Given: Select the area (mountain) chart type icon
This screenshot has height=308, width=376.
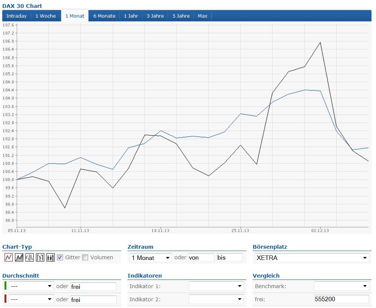Looking at the screenshot, I should pyautogui.click(x=19, y=257).
